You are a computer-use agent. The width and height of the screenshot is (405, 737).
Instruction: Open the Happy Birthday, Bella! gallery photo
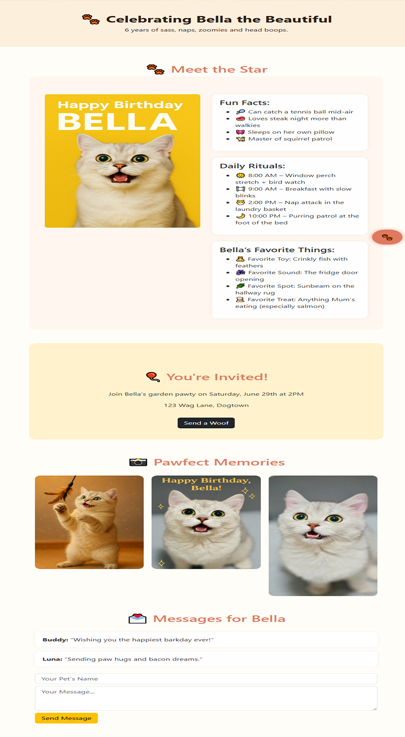tap(206, 522)
